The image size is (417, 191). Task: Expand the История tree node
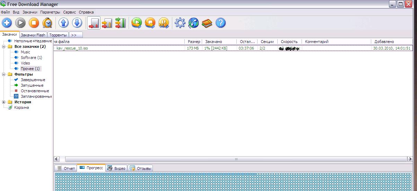(4, 102)
